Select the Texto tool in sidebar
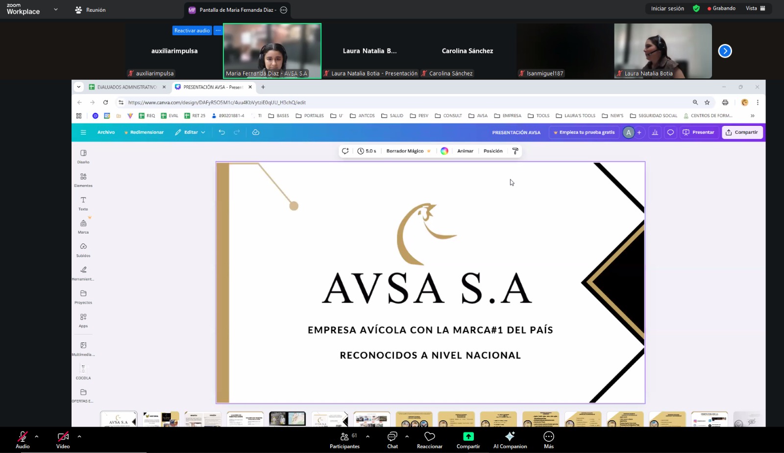Image resolution: width=784 pixels, height=453 pixels. click(83, 203)
